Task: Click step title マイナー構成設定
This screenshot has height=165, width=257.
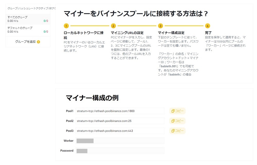Action: 171,33
